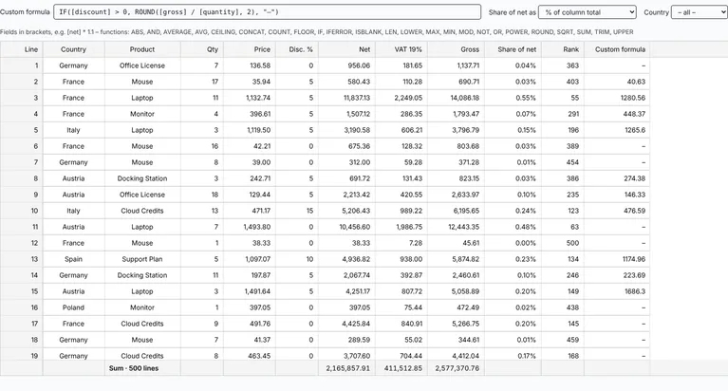Select the custom formula value 1265.6

pyautogui.click(x=617, y=130)
